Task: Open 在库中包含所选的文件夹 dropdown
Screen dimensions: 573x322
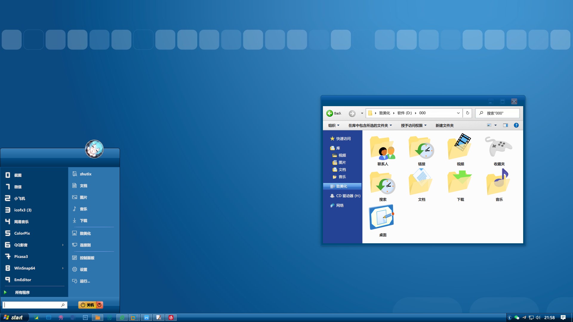Action: tap(370, 126)
